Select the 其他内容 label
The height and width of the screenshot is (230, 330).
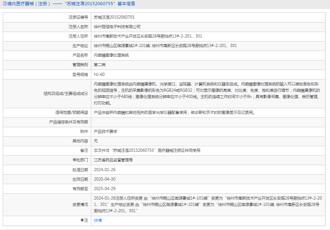(x=80, y=141)
